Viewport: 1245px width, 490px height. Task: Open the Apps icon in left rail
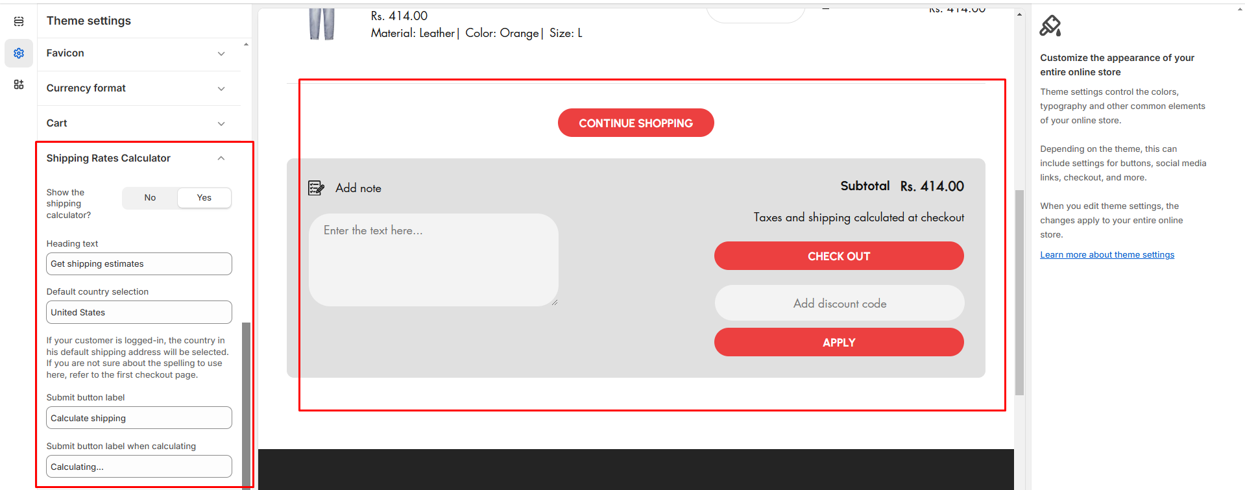19,84
